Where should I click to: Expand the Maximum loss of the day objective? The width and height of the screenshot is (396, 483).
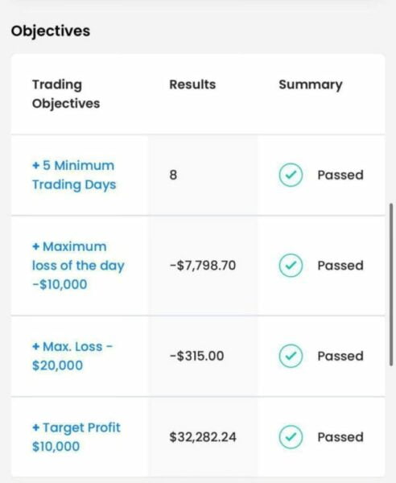(x=78, y=265)
